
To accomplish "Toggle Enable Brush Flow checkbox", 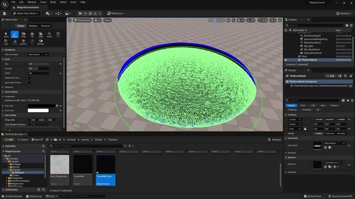I will [29, 78].
